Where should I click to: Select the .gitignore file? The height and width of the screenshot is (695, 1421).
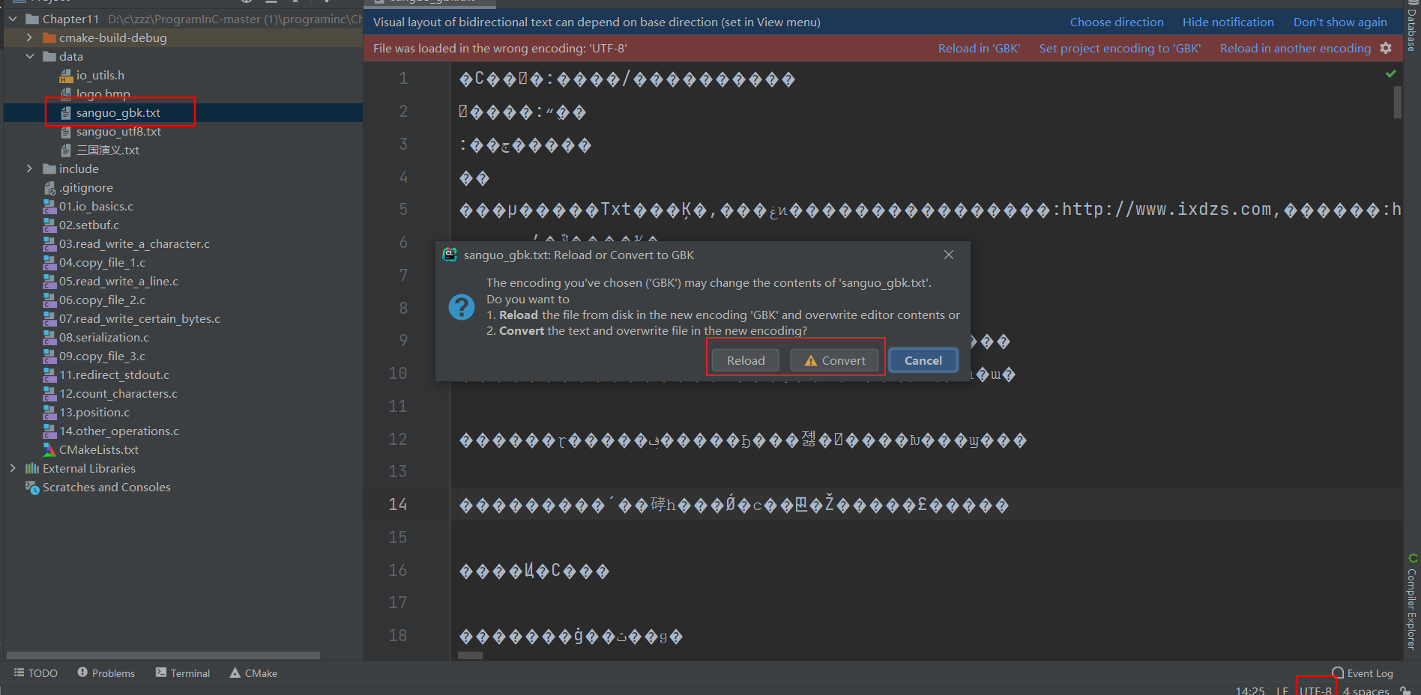[87, 187]
